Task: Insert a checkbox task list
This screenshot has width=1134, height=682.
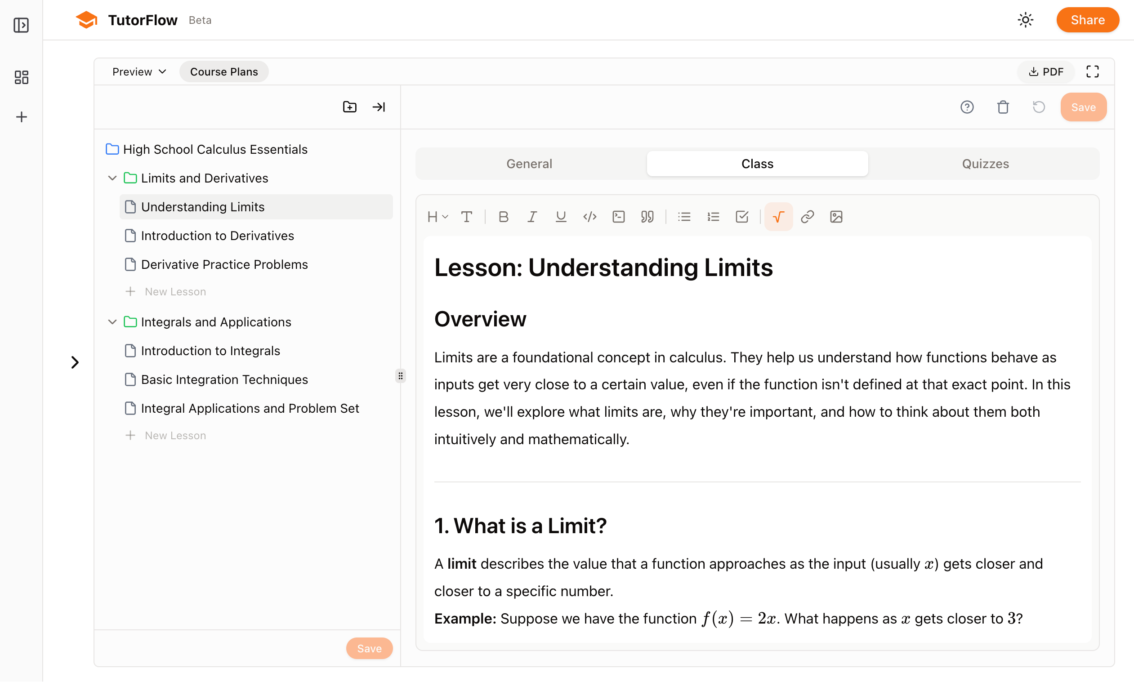Action: coord(741,216)
